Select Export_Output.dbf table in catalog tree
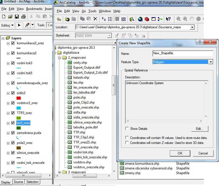This screenshot has height=186, width=220. coord(87,67)
